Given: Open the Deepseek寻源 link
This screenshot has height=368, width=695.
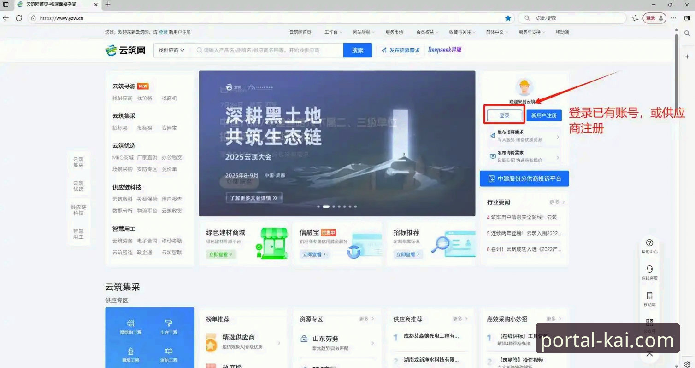Looking at the screenshot, I should [445, 50].
